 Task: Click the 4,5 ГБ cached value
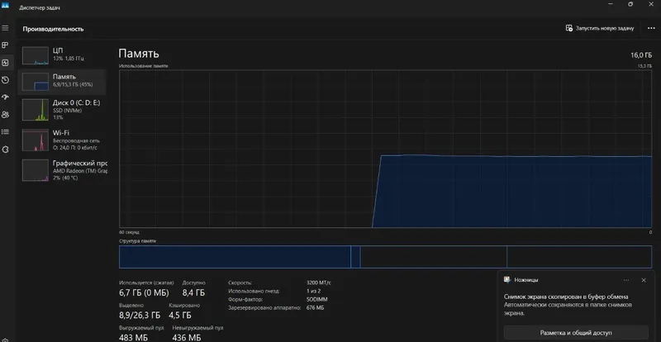click(x=180, y=315)
